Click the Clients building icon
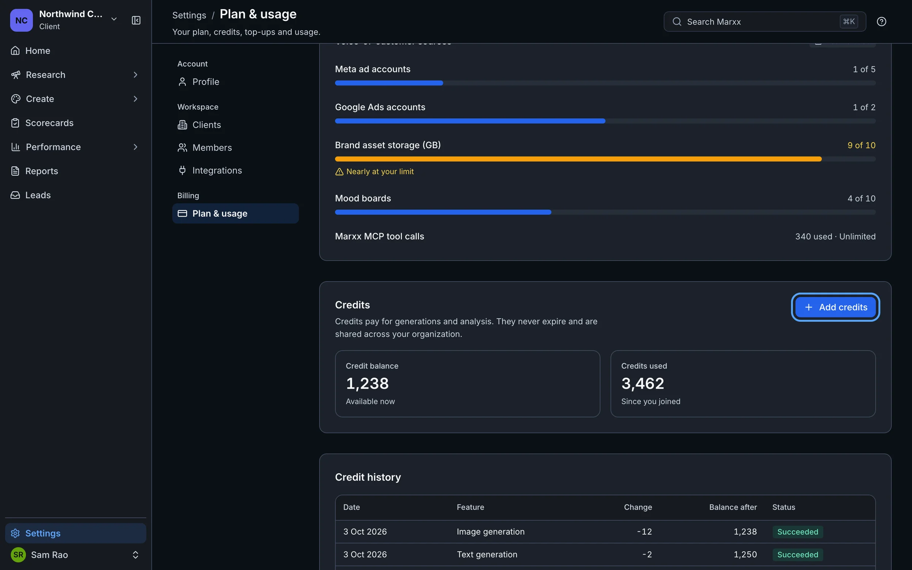 coord(182,125)
